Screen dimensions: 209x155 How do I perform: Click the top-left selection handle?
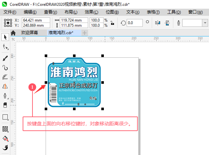pyautogui.click(x=46, y=56)
